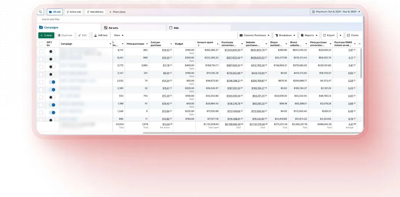Select the All ads view
Screen dimensions: 400x197
coord(55,12)
